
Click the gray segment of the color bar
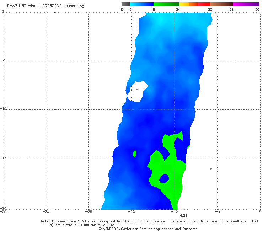126,4
